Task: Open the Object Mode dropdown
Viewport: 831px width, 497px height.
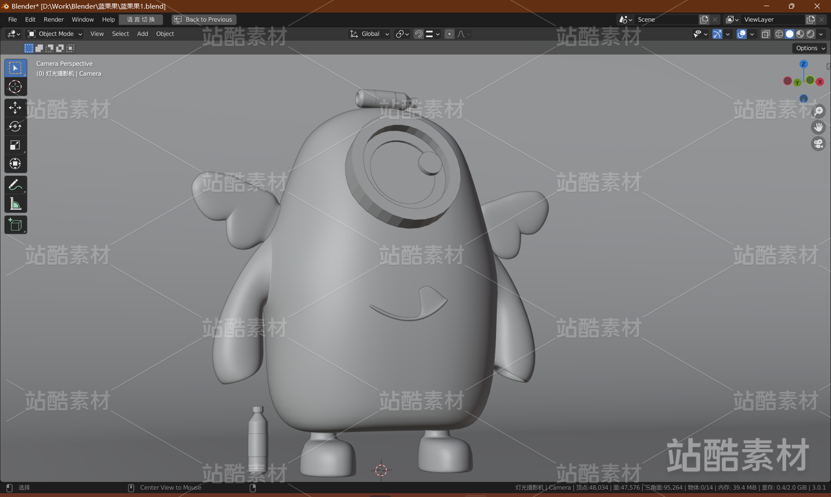Action: pos(55,34)
